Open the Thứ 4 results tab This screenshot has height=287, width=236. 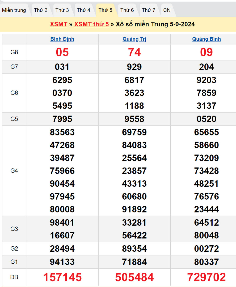click(x=83, y=10)
